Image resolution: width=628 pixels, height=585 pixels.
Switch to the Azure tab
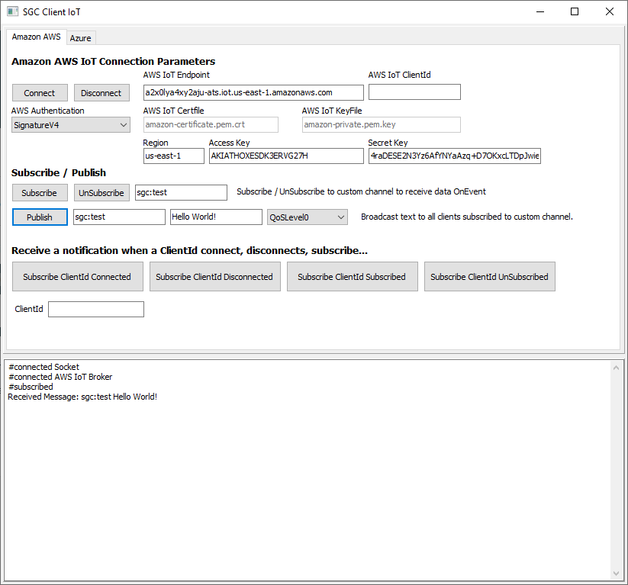(x=80, y=38)
